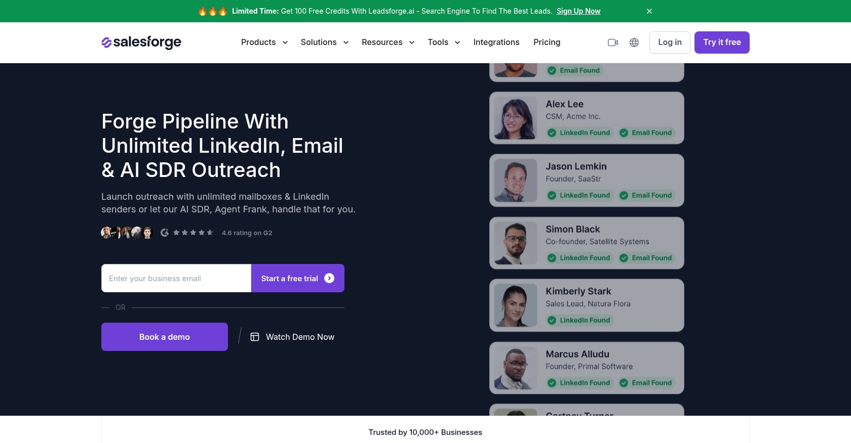Click the arrow icon in Start a free trial
Viewport: 851px width, 443px height.
pos(329,278)
